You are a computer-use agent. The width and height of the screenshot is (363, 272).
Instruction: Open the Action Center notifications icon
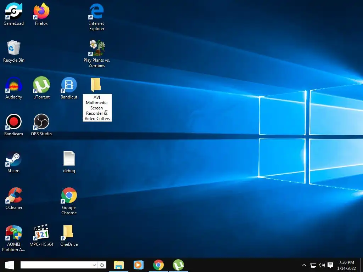pyautogui.click(x=331, y=265)
